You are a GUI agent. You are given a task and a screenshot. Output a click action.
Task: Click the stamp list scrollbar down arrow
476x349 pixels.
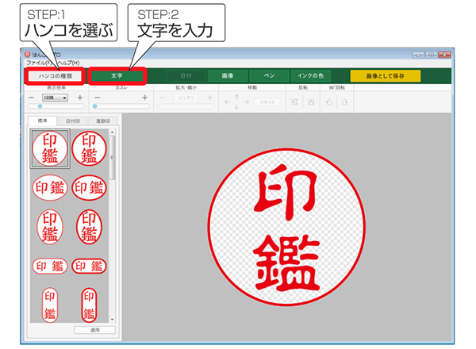click(112, 319)
